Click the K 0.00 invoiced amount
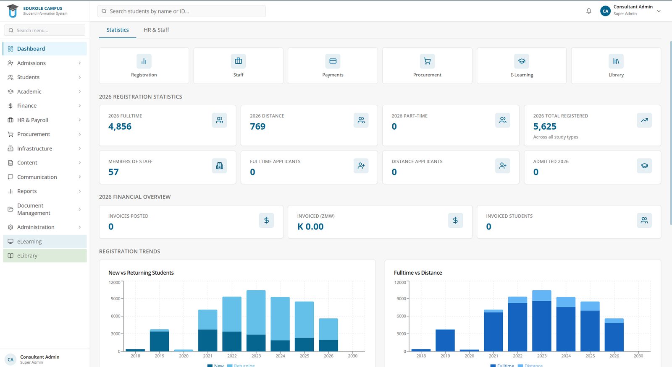The image size is (672, 367). click(x=310, y=227)
